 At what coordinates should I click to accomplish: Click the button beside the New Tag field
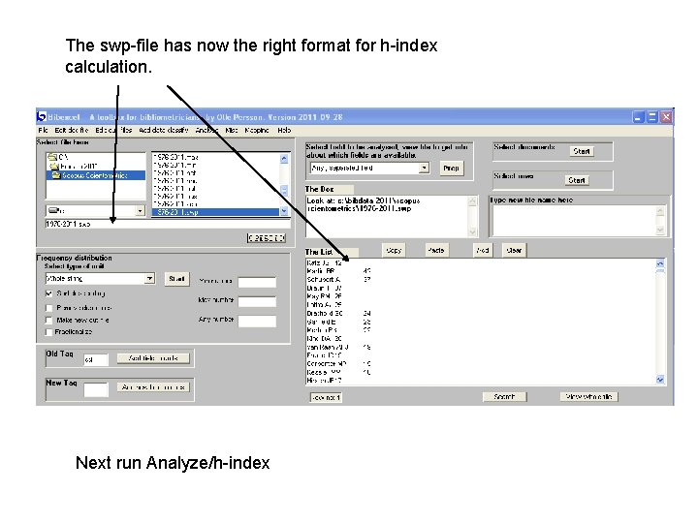point(153,387)
